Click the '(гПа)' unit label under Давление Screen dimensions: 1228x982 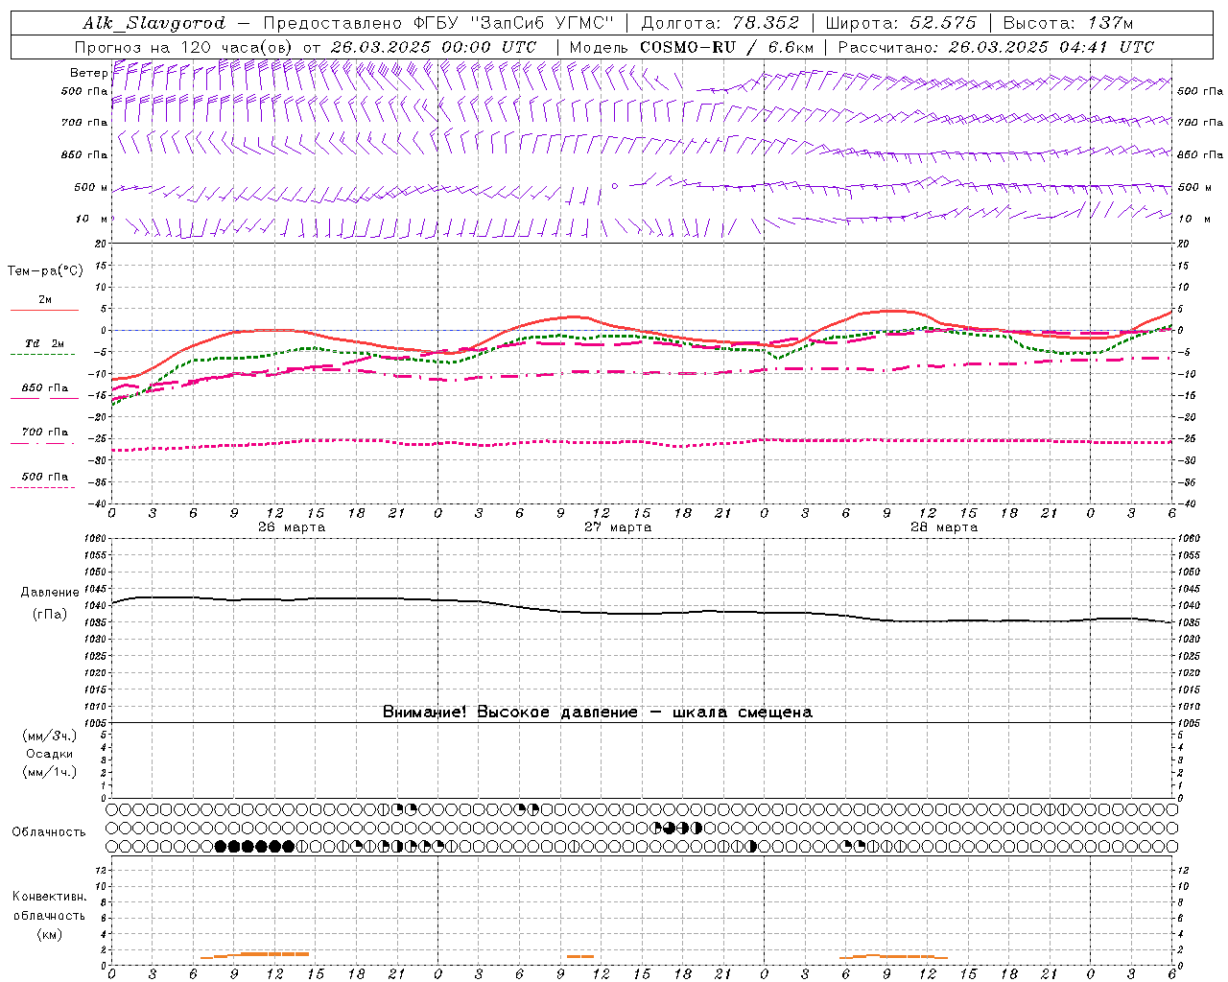pyautogui.click(x=50, y=614)
